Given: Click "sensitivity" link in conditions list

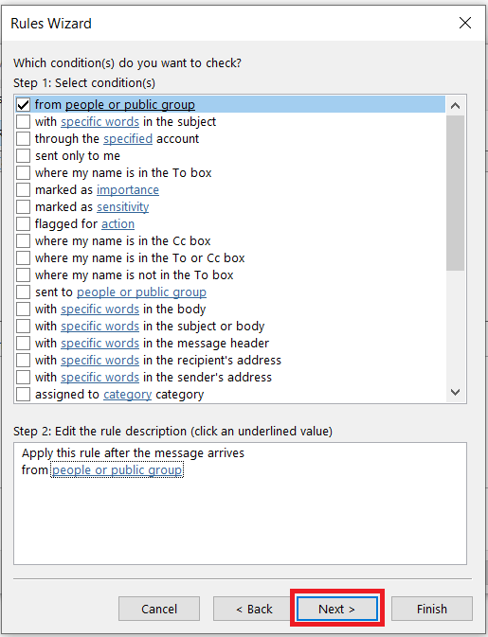Looking at the screenshot, I should [x=123, y=207].
